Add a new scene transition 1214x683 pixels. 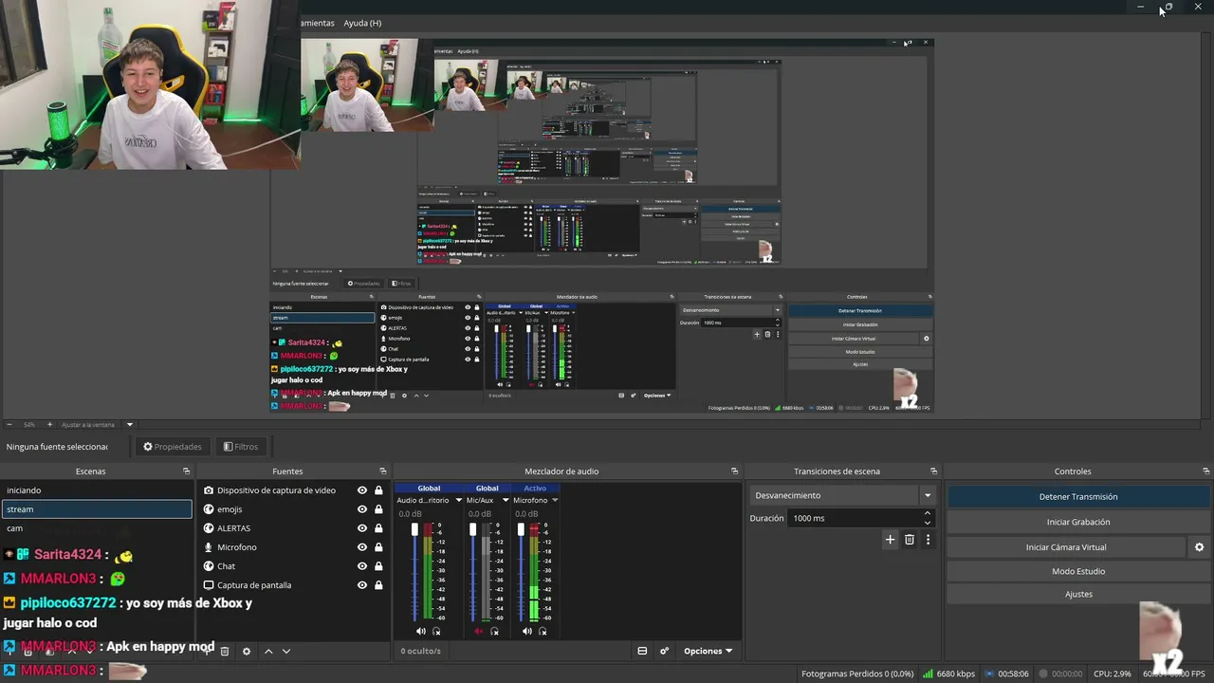coord(890,540)
